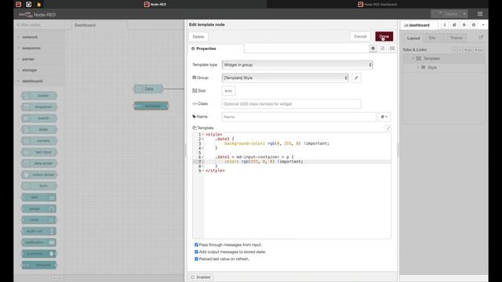Open the name icon picker dropdown
502x282 pixels.
(x=384, y=117)
